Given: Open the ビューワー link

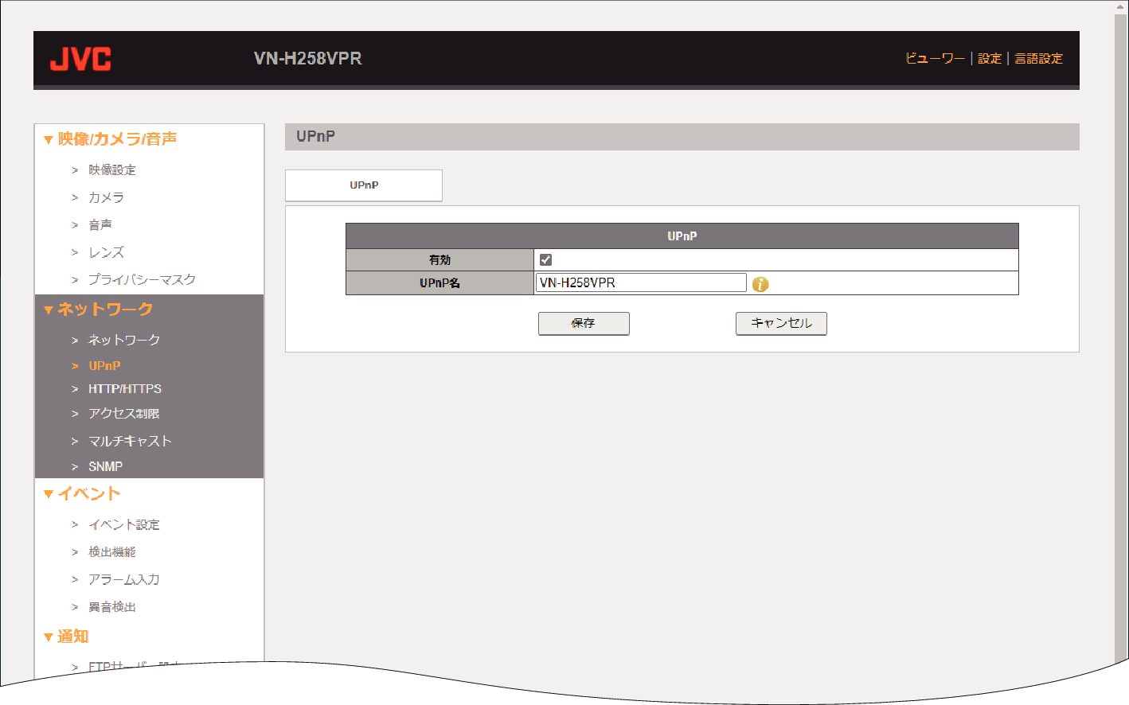Looking at the screenshot, I should [935, 58].
